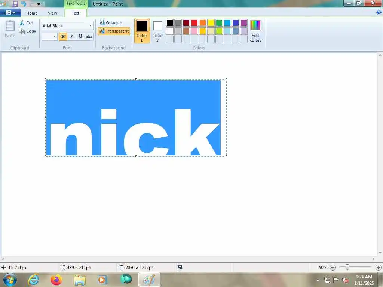Viewport: 383px width, 287px height.
Task: Click the Cut scissors icon
Action: pos(22,23)
